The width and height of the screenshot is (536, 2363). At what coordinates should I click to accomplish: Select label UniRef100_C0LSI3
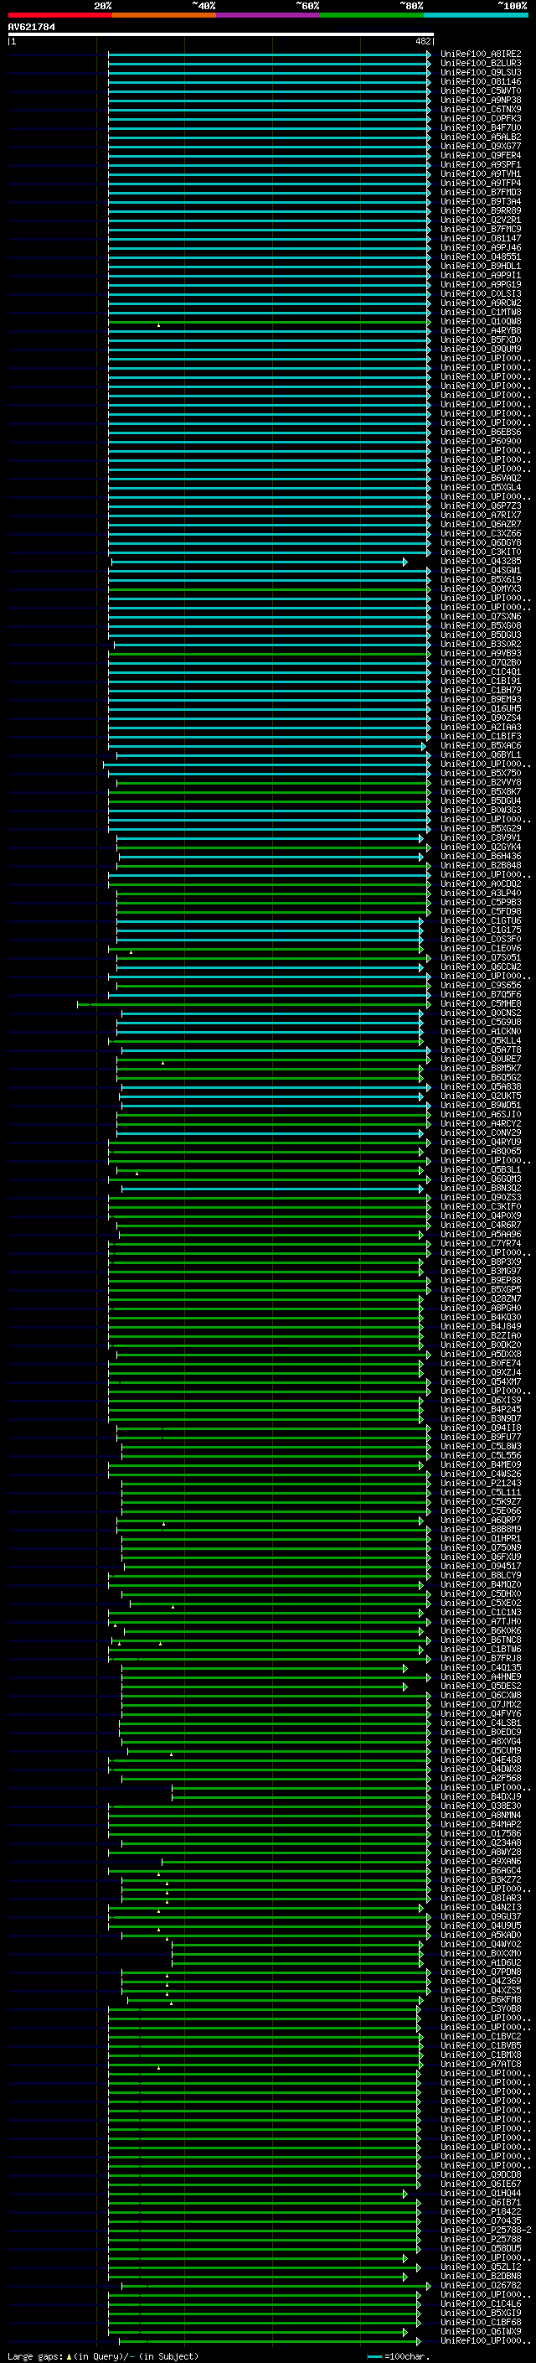click(481, 293)
